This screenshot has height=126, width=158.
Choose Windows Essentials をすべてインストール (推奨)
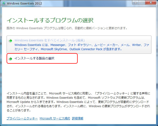pyautogui.click(x=79, y=44)
